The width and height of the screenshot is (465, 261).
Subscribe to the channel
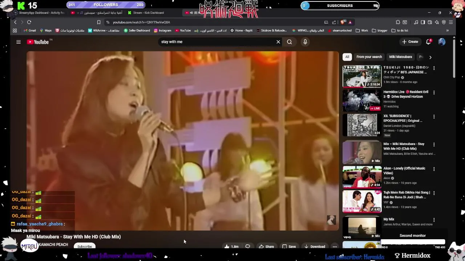click(x=85, y=247)
